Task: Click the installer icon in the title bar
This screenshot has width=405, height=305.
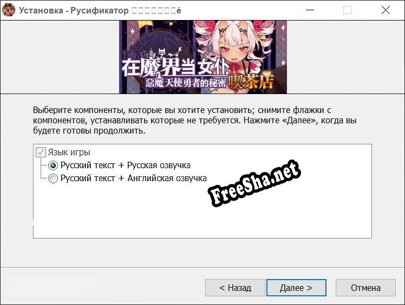Action: [9, 10]
